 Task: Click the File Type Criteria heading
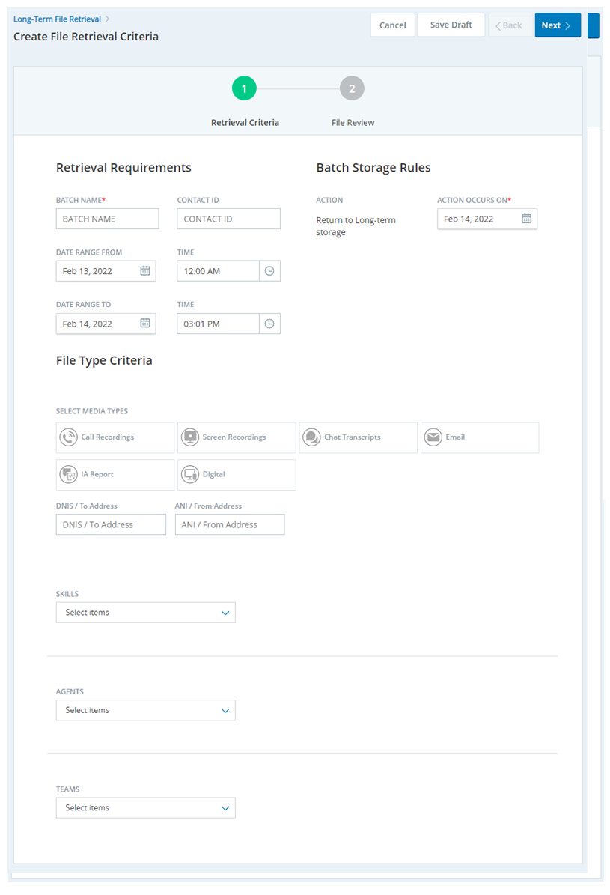click(104, 361)
